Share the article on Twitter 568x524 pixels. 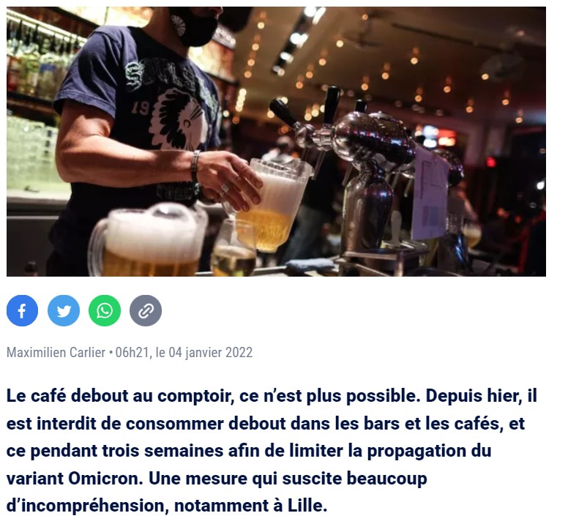(64, 311)
